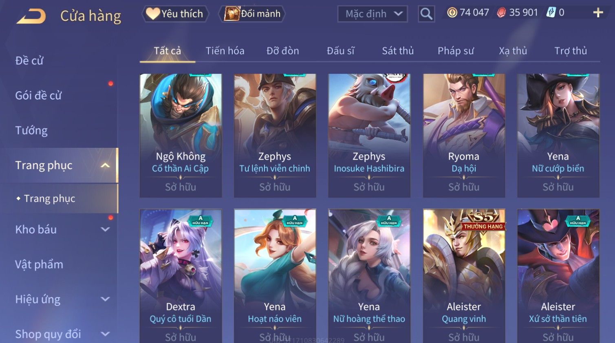Viewport: 615px width, 343px height.
Task: Switch to the Pháp sư tab
Action: (x=456, y=51)
